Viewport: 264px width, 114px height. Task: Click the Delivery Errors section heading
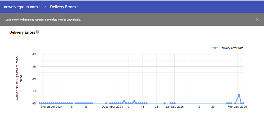(x=22, y=32)
